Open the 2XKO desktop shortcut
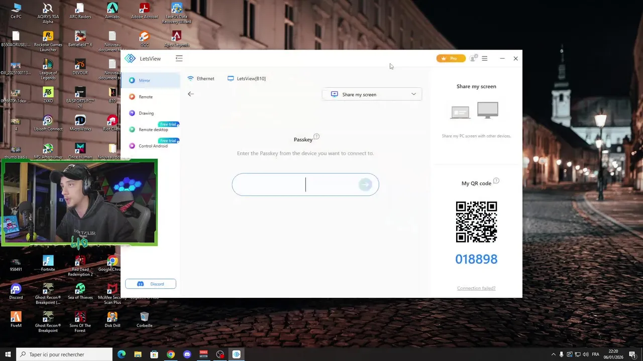Viewport: 643px width, 361px height. [48, 95]
